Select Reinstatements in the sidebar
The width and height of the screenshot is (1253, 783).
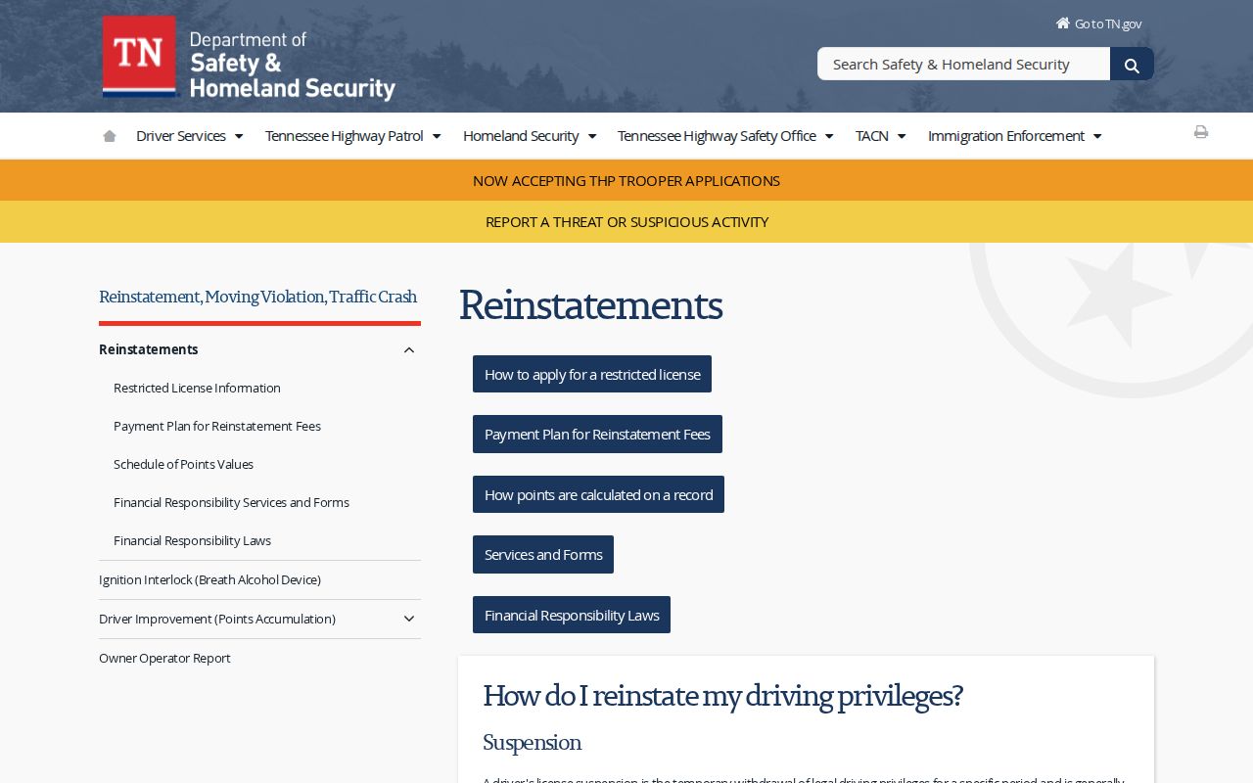tap(149, 349)
